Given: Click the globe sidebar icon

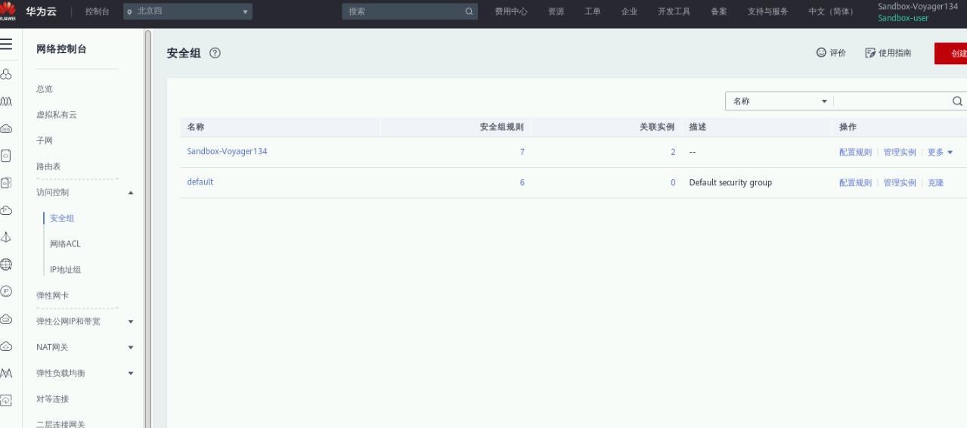Looking at the screenshot, I should (6, 264).
